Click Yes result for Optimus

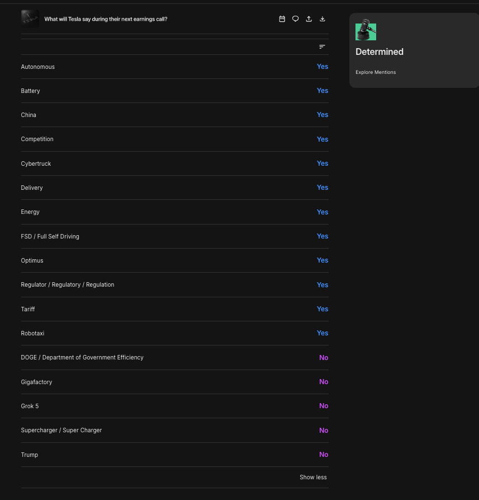pos(323,260)
